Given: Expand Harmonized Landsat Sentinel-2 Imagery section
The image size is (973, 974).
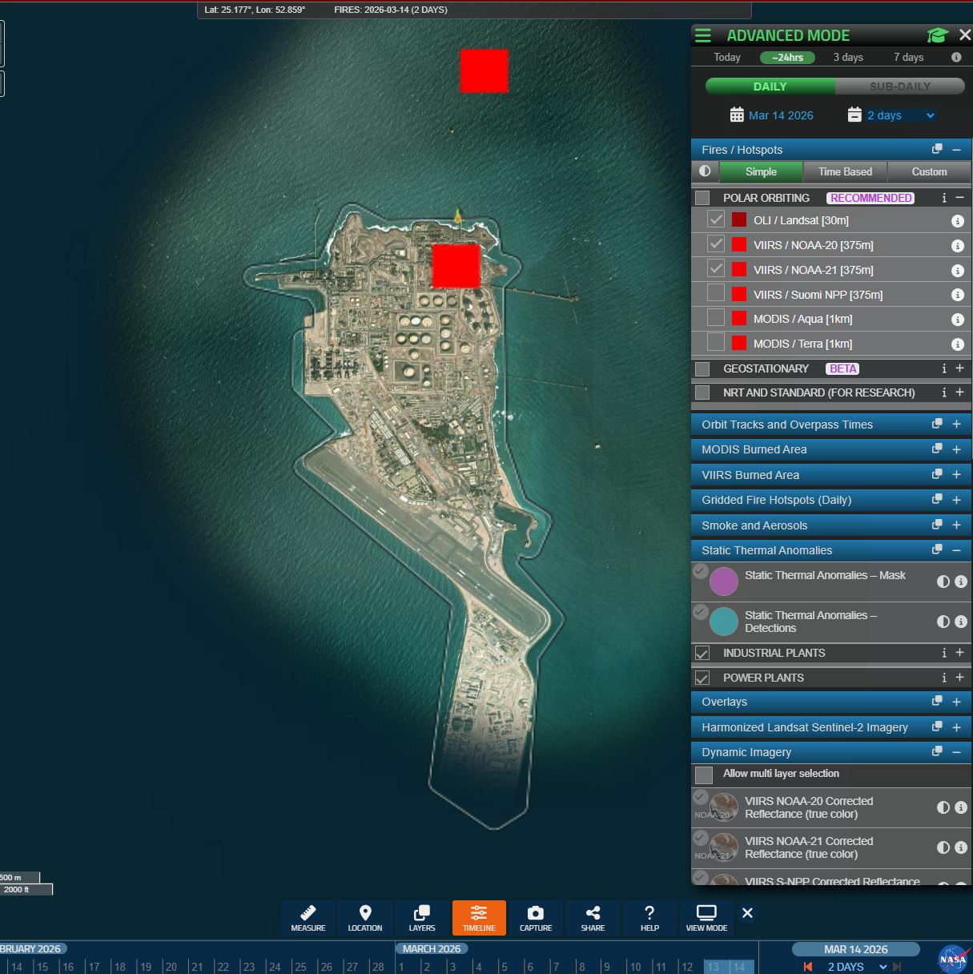Looking at the screenshot, I should click(956, 726).
